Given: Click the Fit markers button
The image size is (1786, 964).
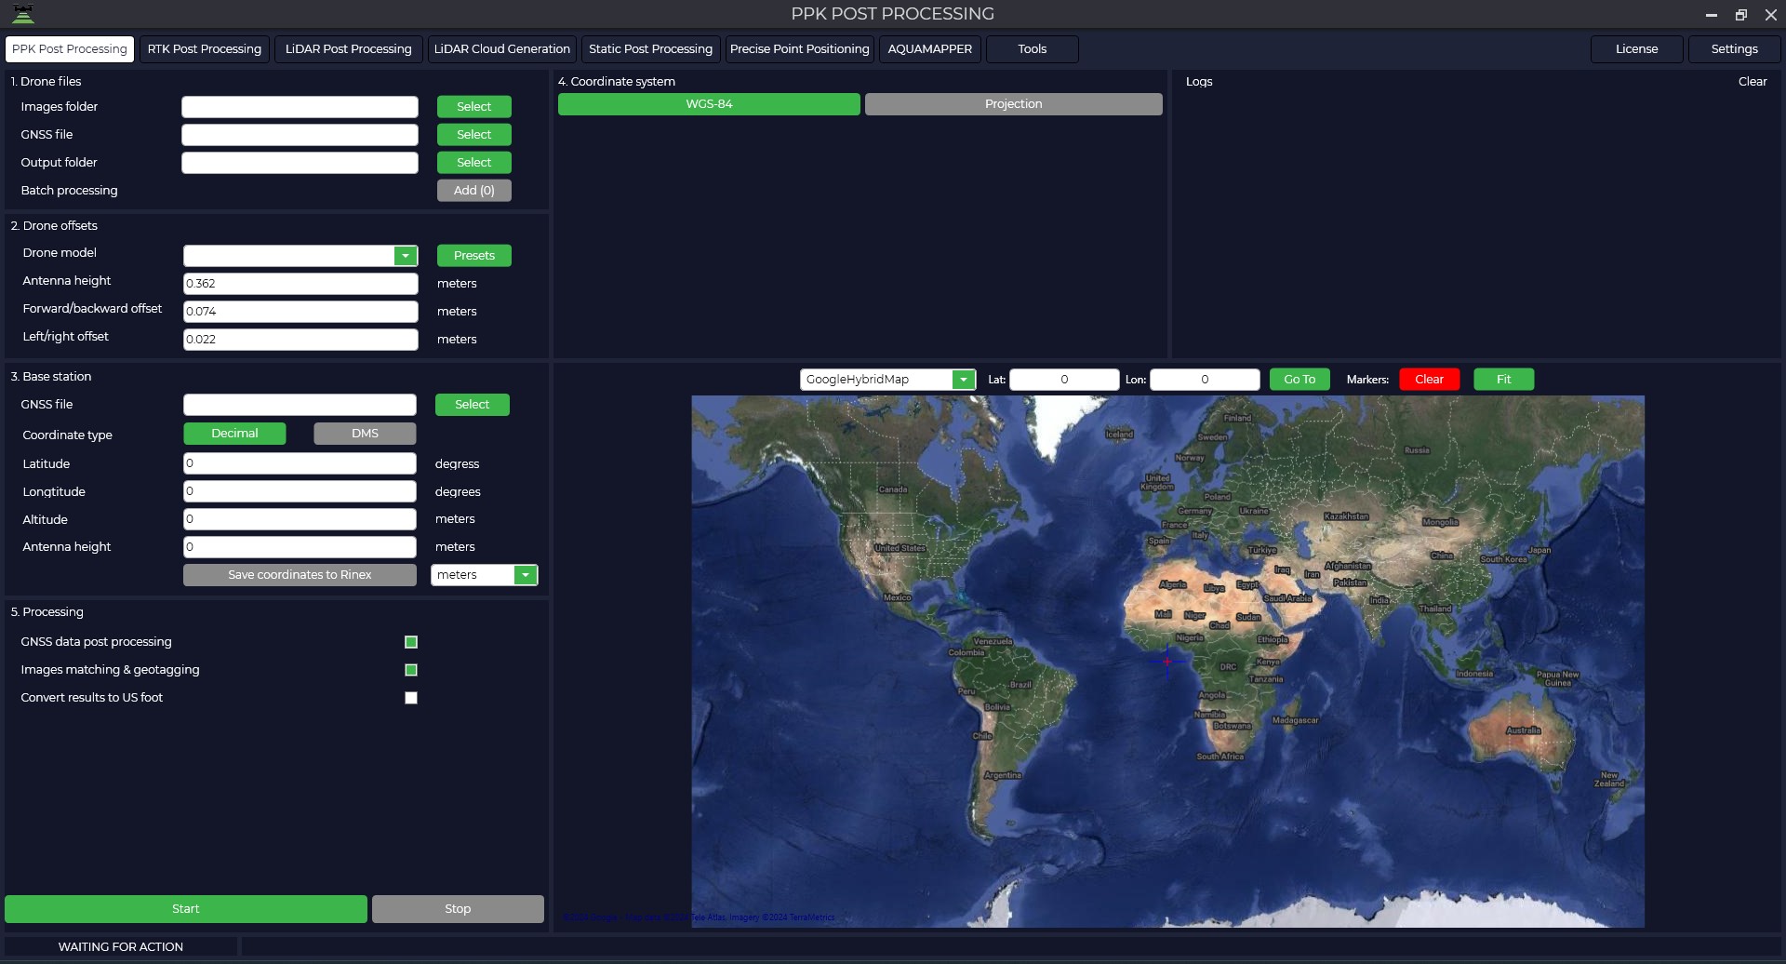Looking at the screenshot, I should pyautogui.click(x=1504, y=380).
